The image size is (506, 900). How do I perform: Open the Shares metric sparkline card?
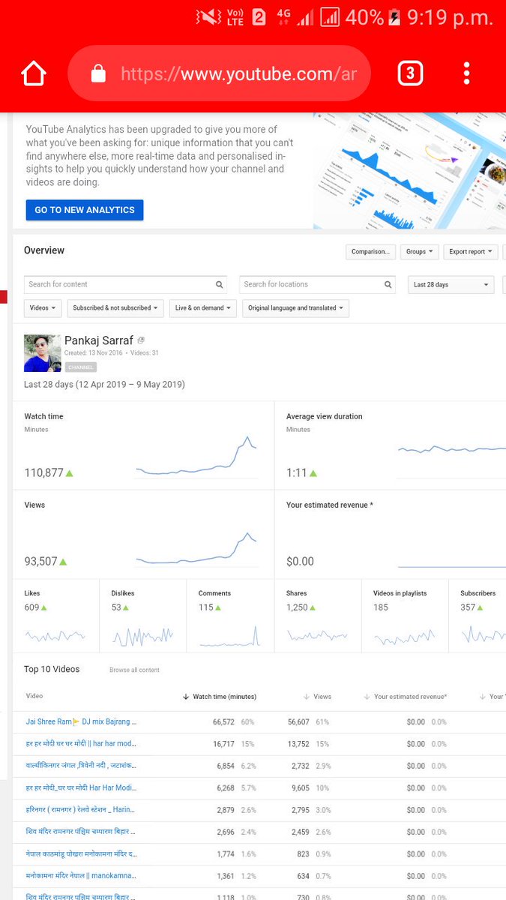point(318,616)
